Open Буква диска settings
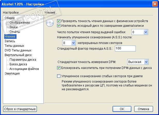 coord(18,64)
